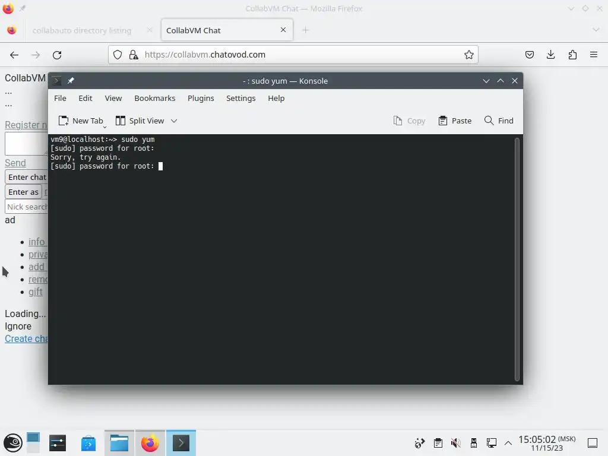The image size is (608, 456).
Task: Switch to Konsole in the taskbar
Action: point(181,443)
